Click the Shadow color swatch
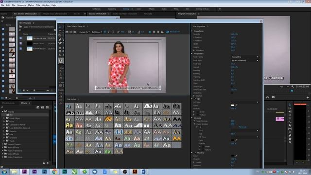Viewport: 311px width, 175px height. (233, 156)
